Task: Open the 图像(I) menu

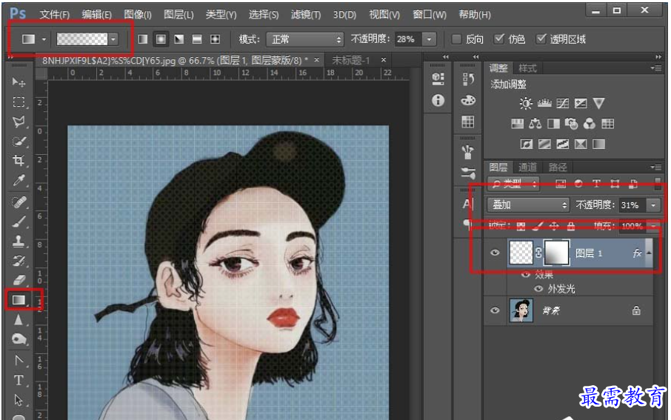Action: coord(138,15)
